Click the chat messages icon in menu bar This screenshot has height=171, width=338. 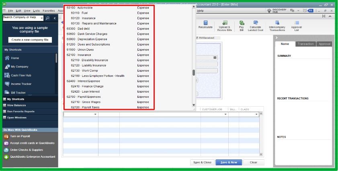[292, 10]
